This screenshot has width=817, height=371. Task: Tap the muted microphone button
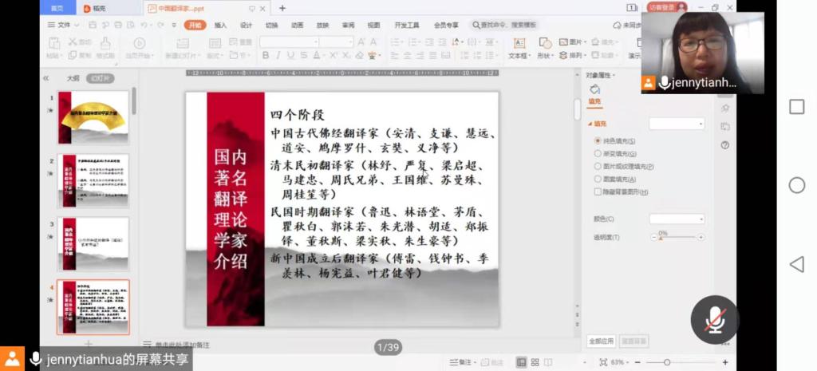click(714, 320)
